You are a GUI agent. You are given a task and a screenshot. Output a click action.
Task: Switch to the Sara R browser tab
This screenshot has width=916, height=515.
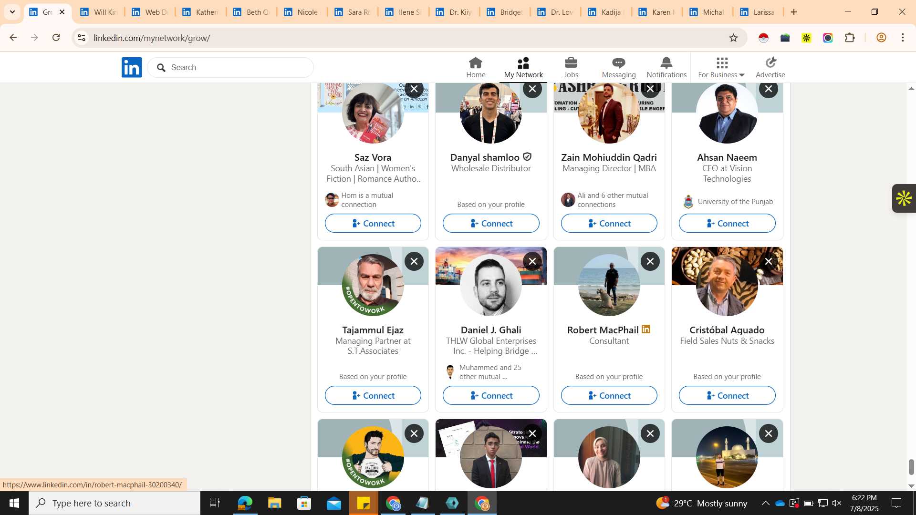353,12
